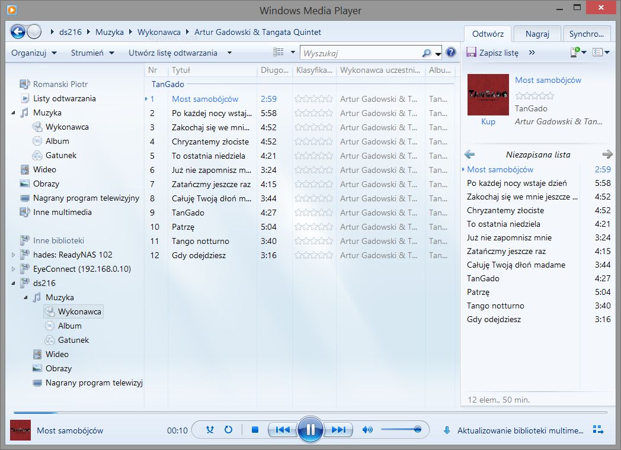
Task: Rate the current song in the list pane
Action: (534, 95)
